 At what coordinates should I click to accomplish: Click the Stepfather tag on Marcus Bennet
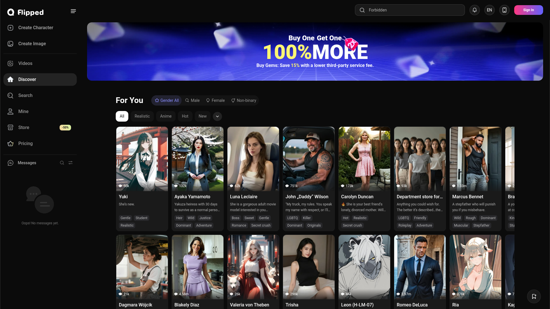(481, 225)
